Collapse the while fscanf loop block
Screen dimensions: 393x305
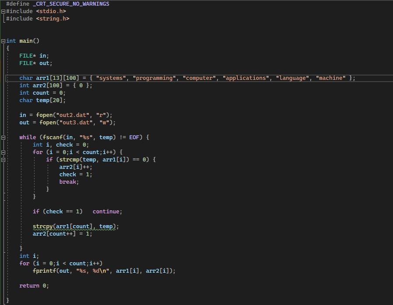tap(3, 137)
